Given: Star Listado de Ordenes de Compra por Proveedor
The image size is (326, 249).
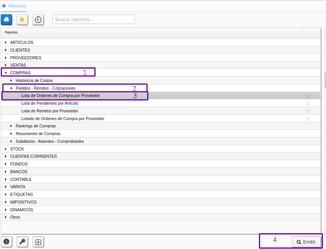Looking at the screenshot, I should click(x=308, y=119).
